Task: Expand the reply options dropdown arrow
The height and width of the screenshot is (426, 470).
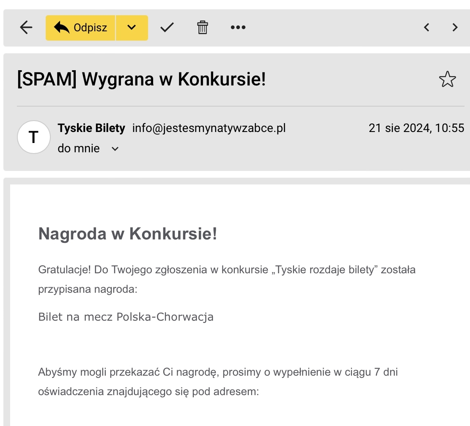Action: pos(132,28)
